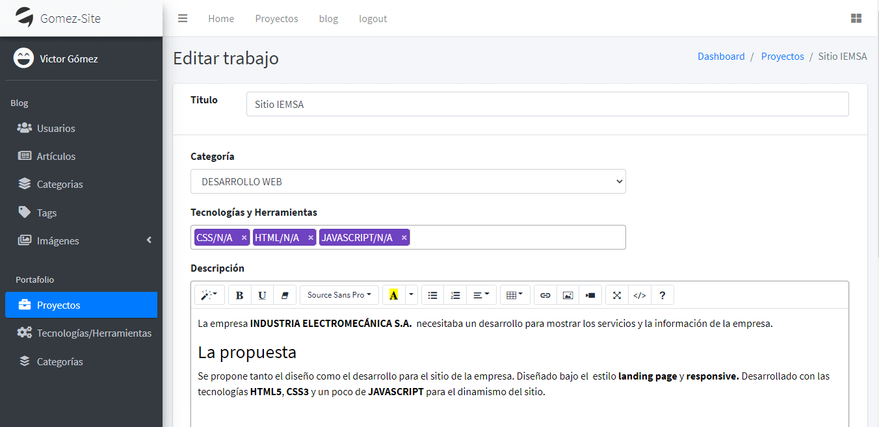Insert a picture using the image icon
This screenshot has width=879, height=427.
(568, 295)
